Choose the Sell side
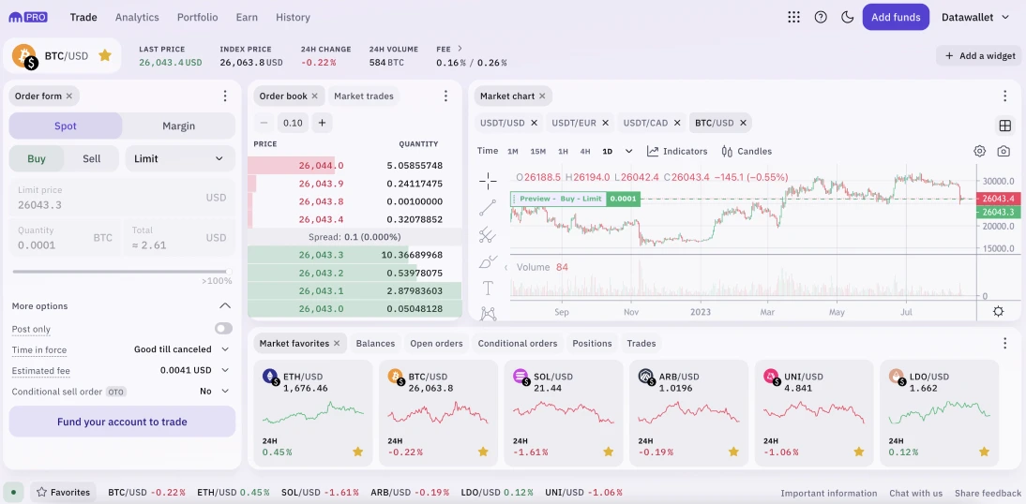The width and height of the screenshot is (1026, 504). click(92, 158)
